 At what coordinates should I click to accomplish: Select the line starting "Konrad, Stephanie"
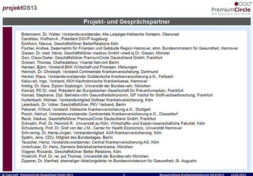click(x=117, y=95)
